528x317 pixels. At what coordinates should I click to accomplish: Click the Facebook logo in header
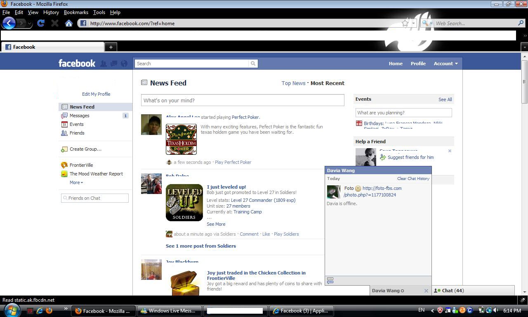tap(77, 63)
